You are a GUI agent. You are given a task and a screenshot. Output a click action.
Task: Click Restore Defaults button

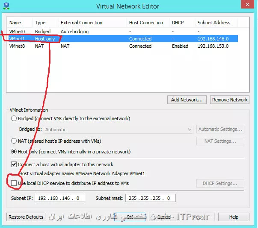point(26,217)
